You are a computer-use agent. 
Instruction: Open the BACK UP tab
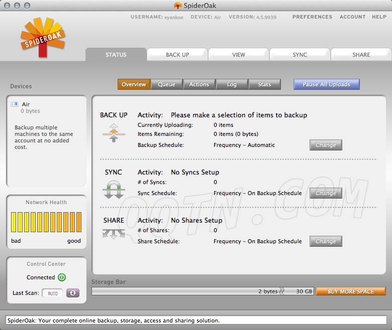click(177, 55)
